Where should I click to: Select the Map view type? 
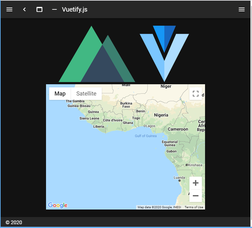[60, 94]
